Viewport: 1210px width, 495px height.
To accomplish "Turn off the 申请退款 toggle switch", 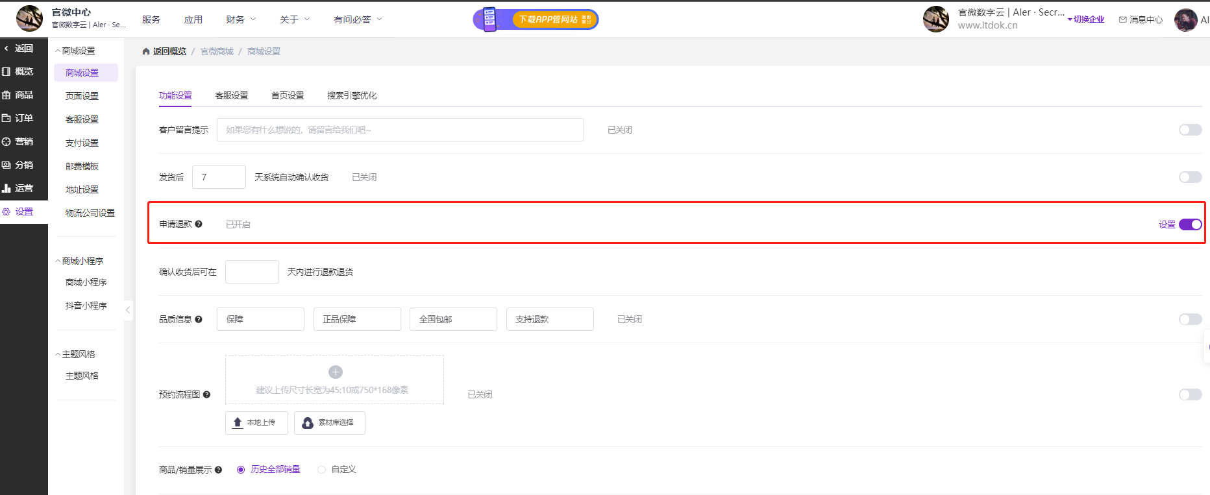I will 1190,224.
